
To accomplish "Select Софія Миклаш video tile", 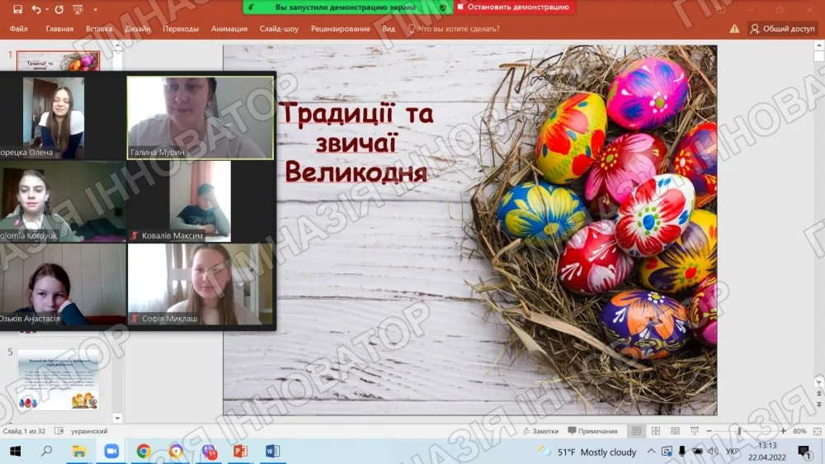I will pyautogui.click(x=200, y=284).
